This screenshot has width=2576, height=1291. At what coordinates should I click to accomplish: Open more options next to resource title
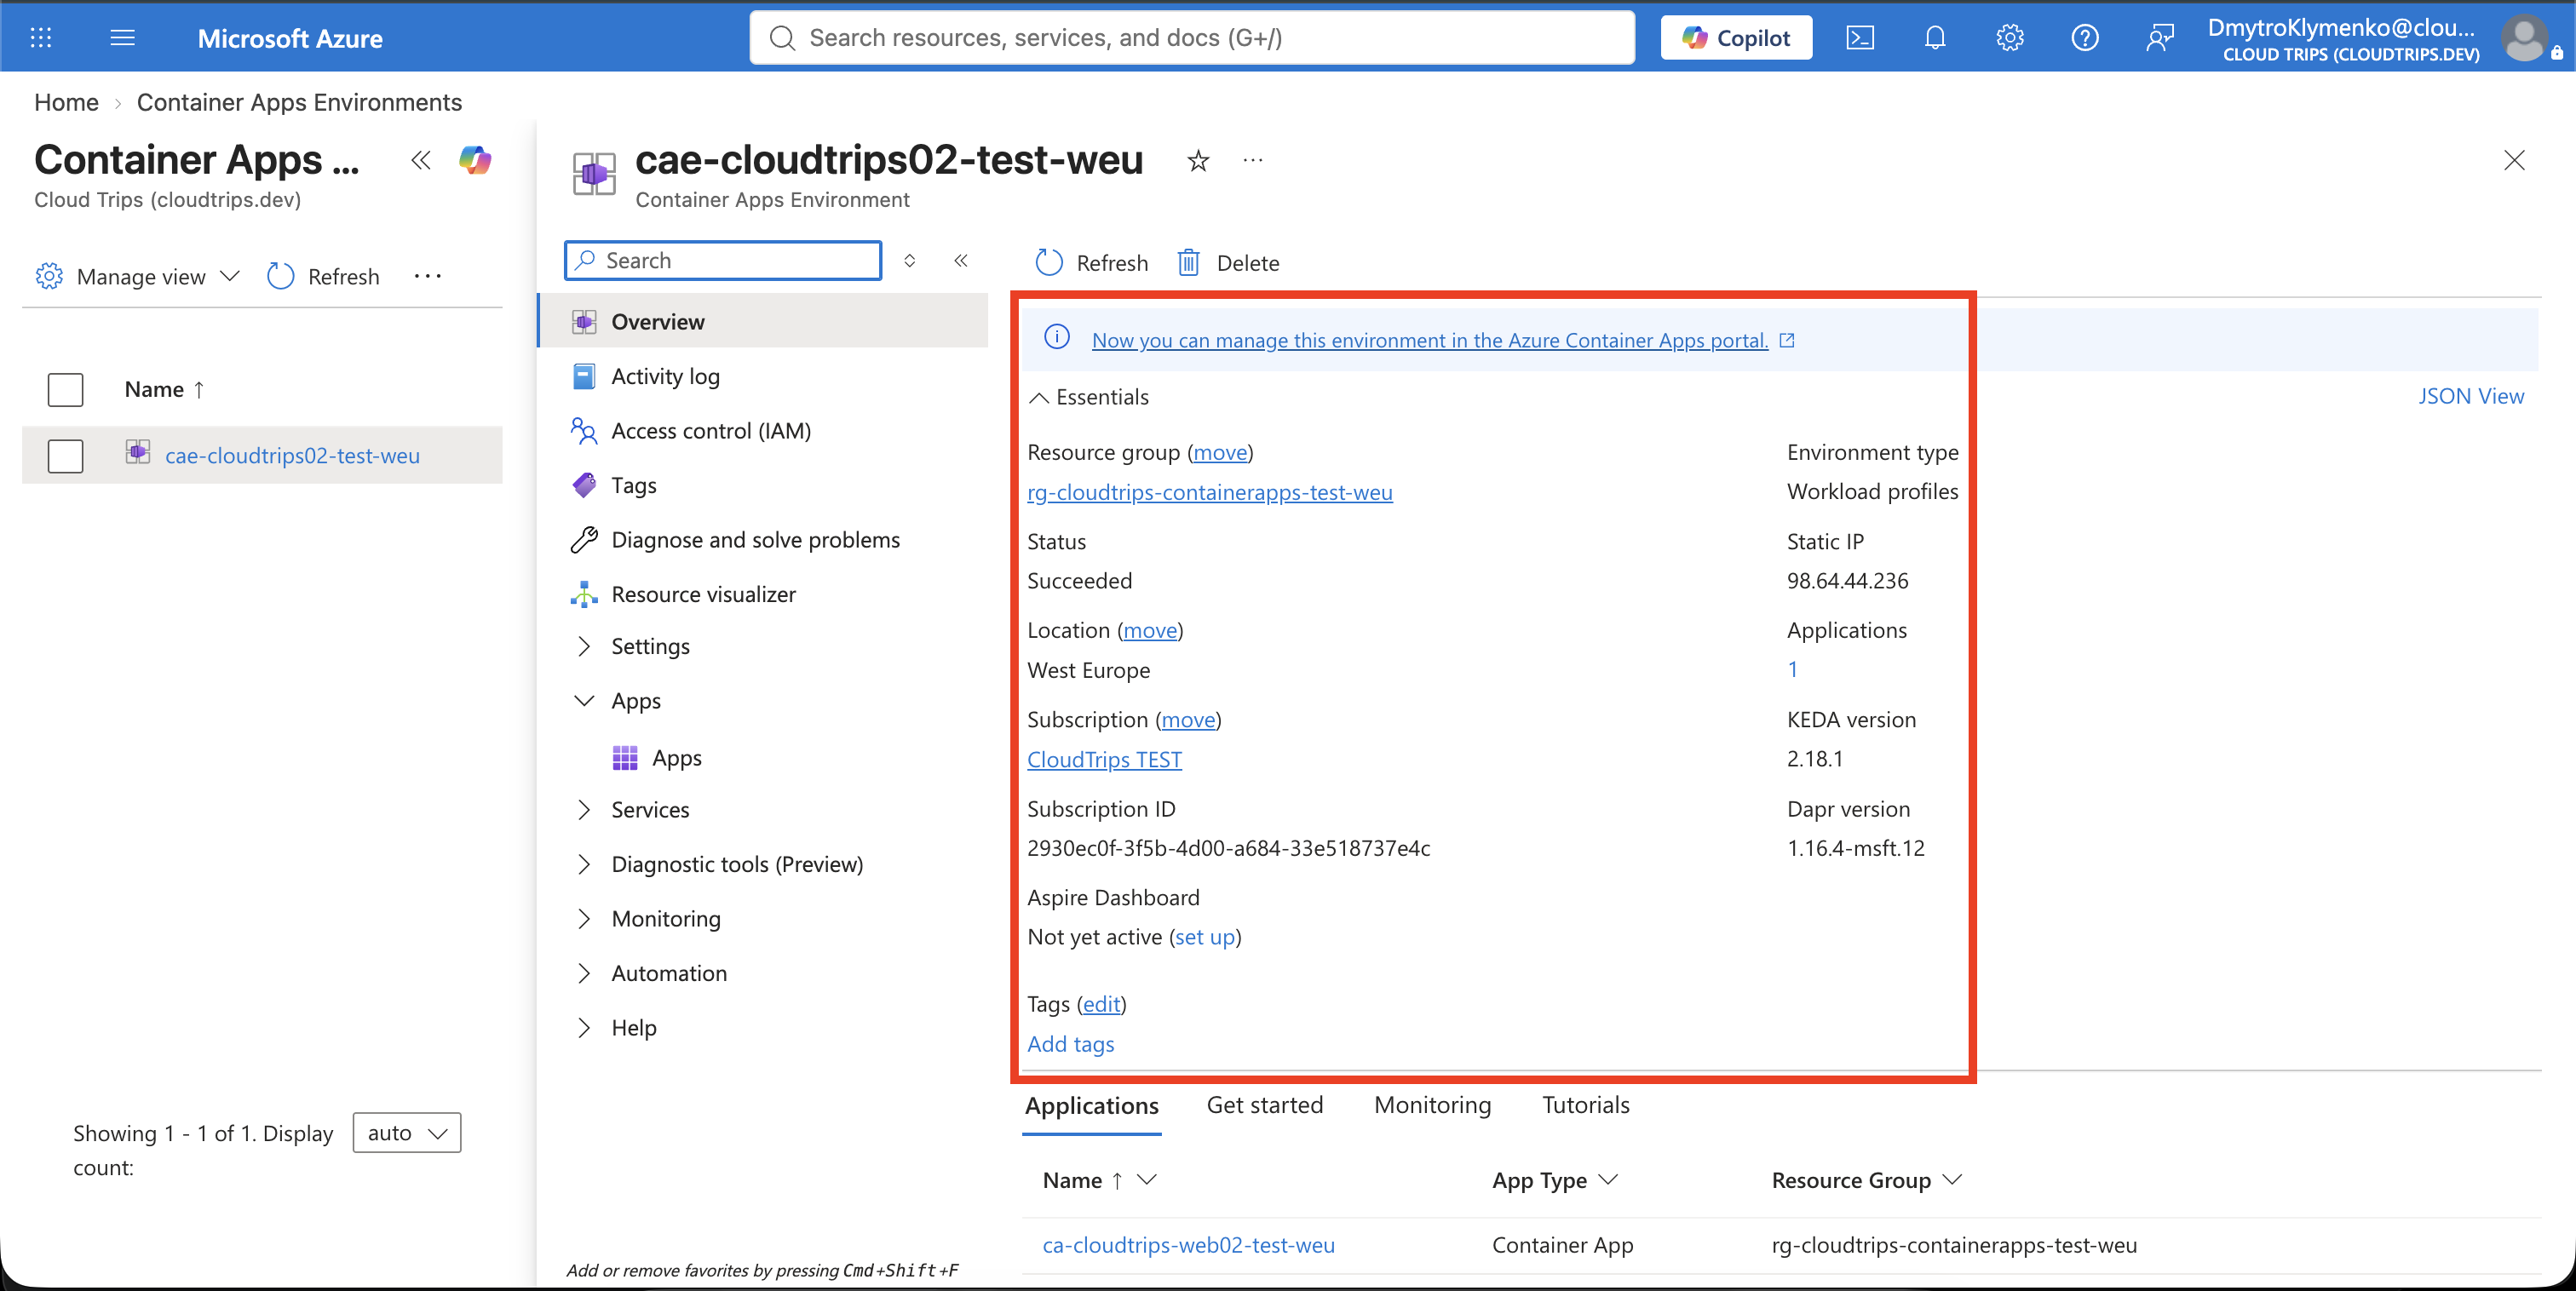click(x=1252, y=160)
